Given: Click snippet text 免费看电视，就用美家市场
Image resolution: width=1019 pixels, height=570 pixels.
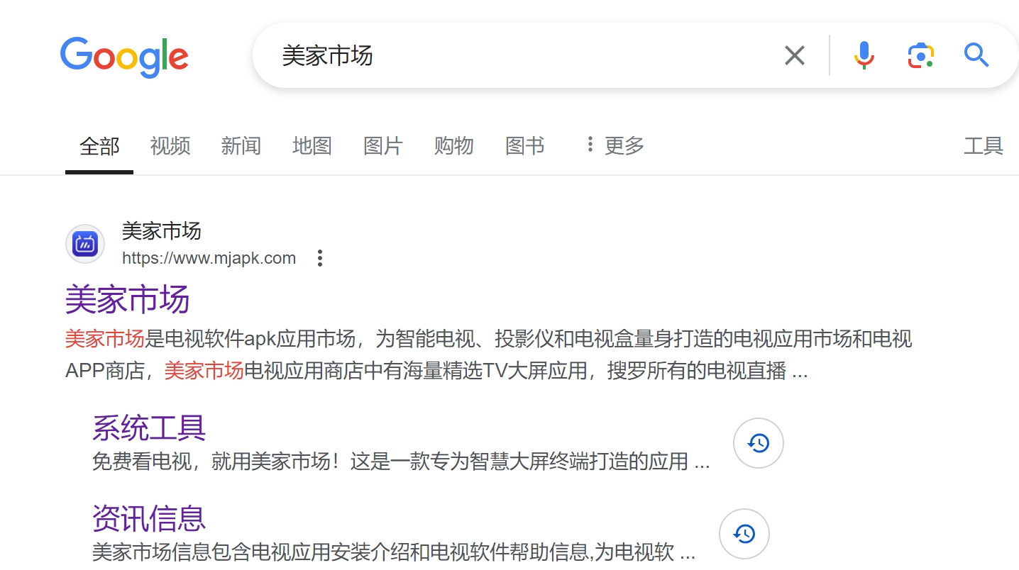Looking at the screenshot, I should [401, 462].
